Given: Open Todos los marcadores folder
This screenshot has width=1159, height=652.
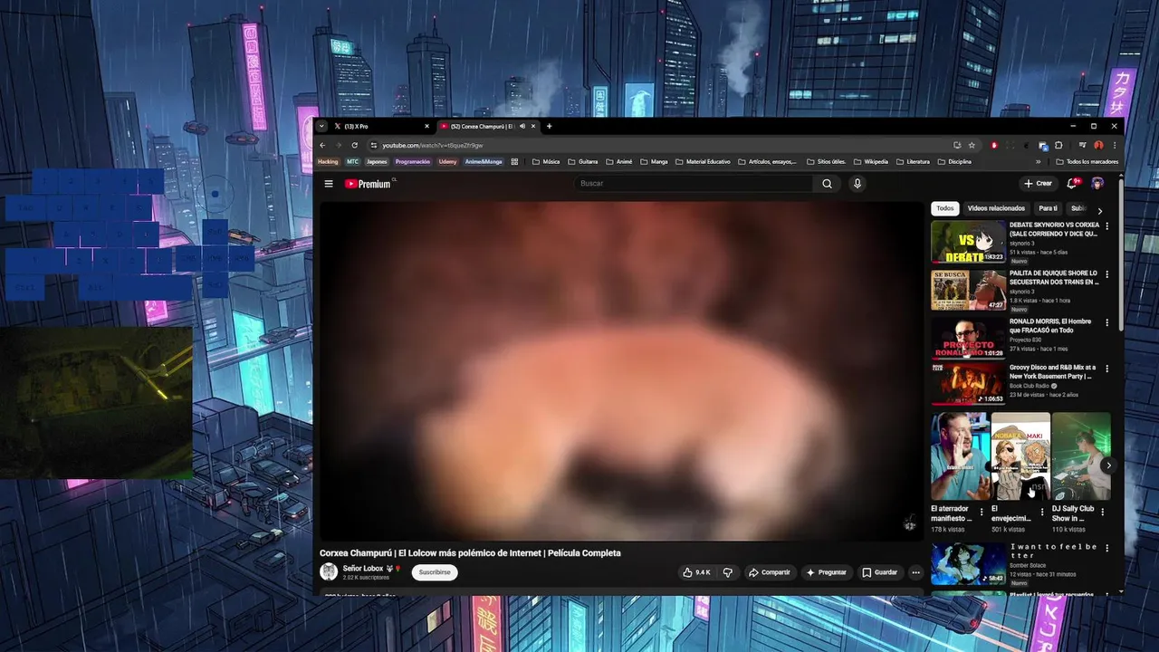Looking at the screenshot, I should click(x=1087, y=162).
